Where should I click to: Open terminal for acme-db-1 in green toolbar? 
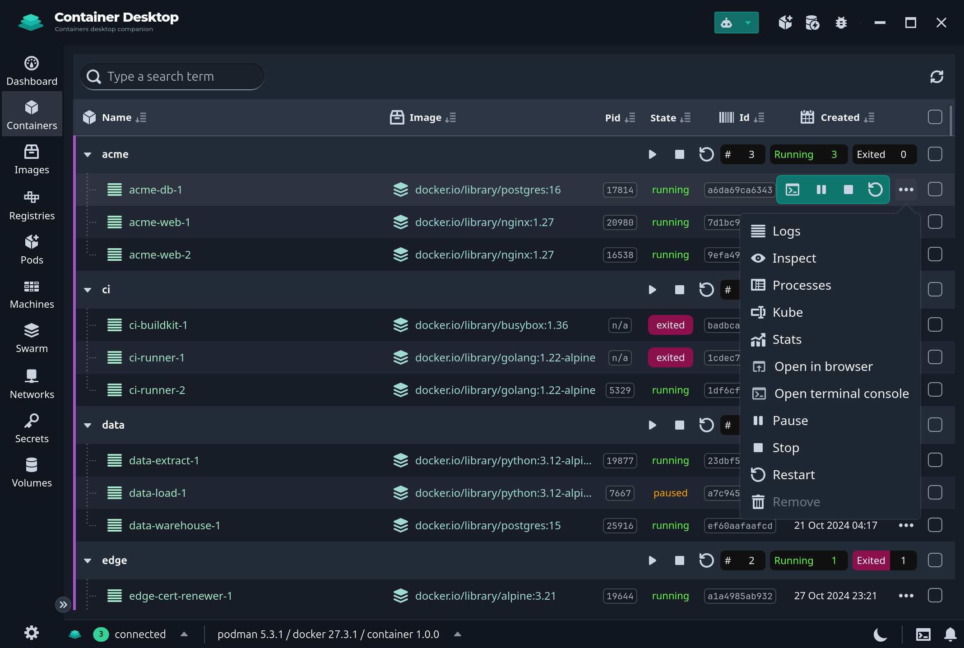click(x=793, y=190)
